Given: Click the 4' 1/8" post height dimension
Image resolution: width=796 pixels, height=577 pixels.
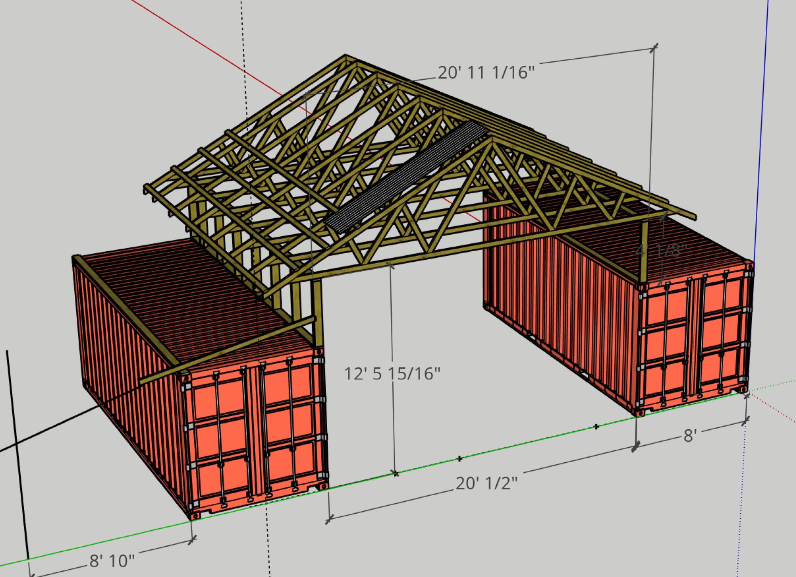Looking at the screenshot, I should pyautogui.click(x=661, y=251).
